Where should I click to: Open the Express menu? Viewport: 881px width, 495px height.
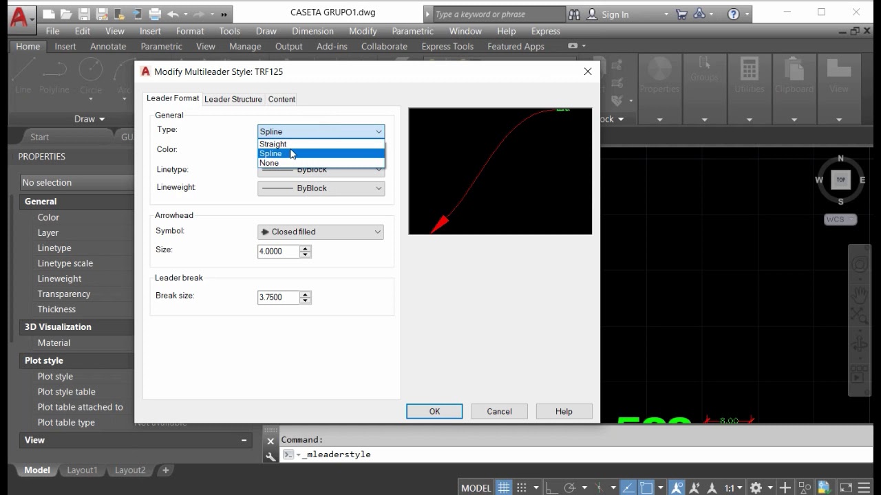546,31
